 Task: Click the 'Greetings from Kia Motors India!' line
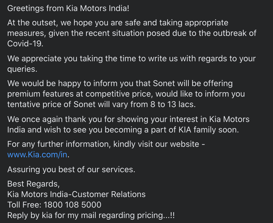(x=68, y=8)
